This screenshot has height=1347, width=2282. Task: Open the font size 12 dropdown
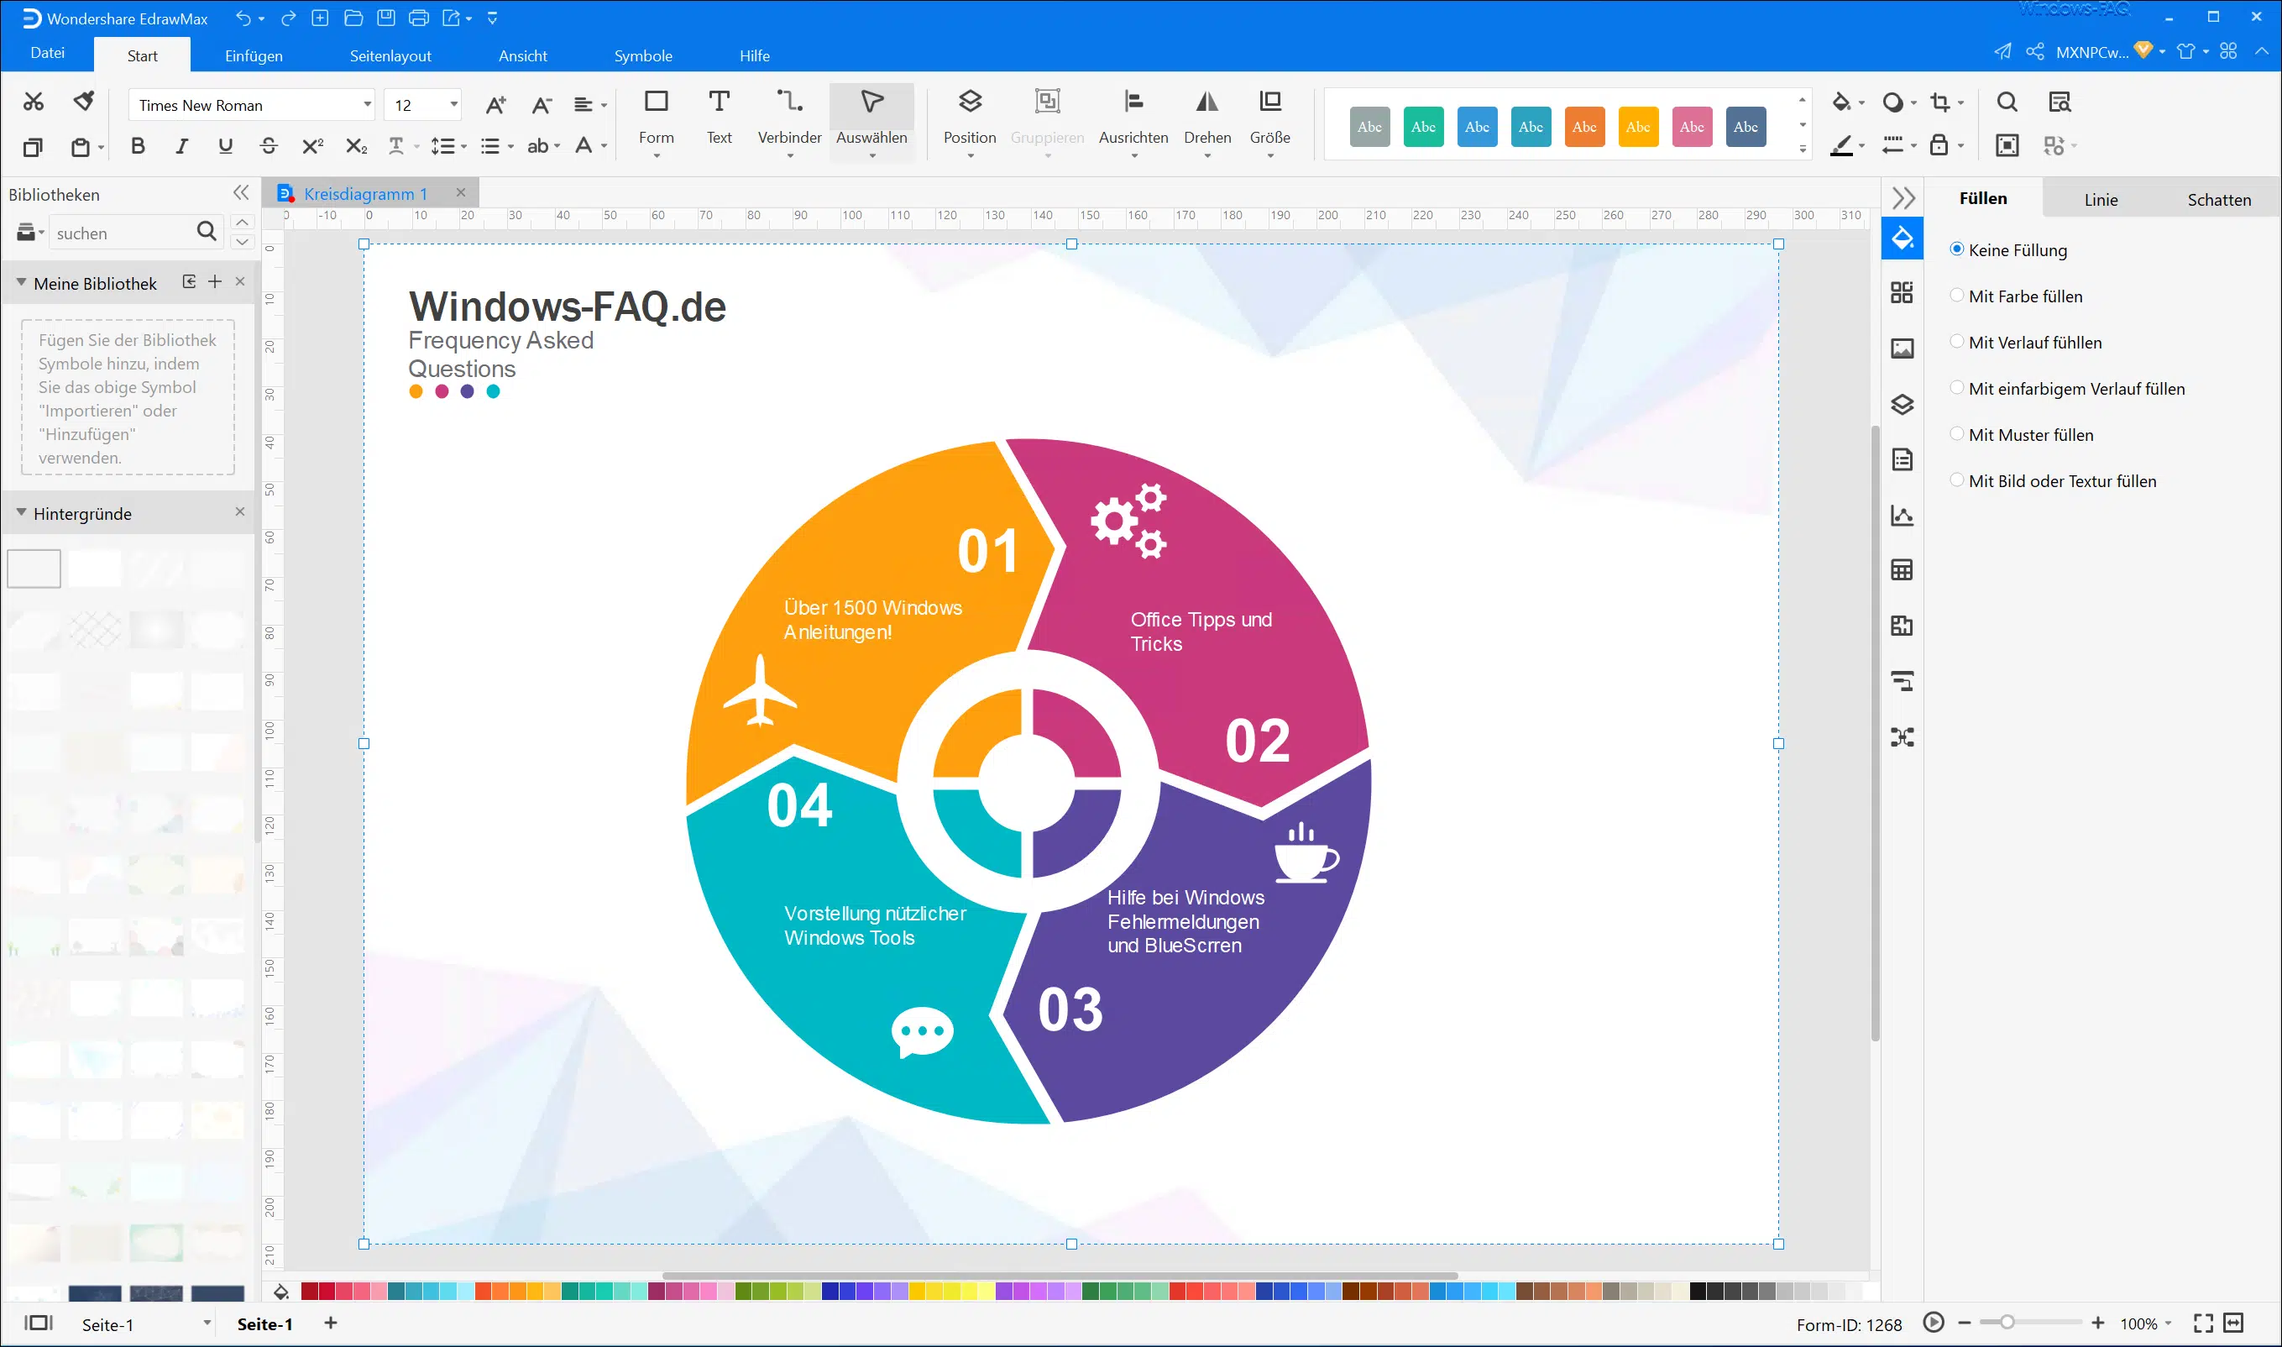click(453, 105)
